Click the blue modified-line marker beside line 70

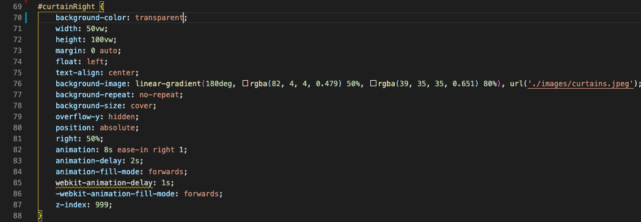tap(26, 18)
